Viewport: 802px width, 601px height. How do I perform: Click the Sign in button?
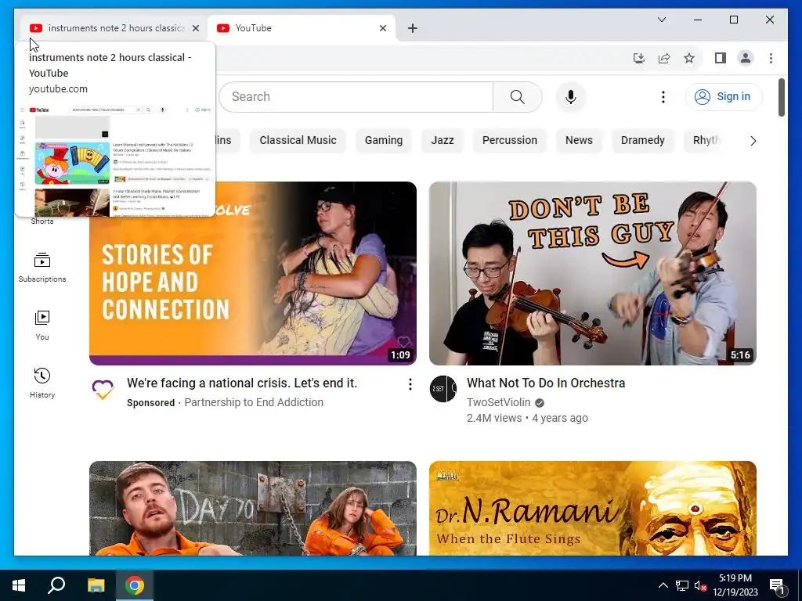coord(724,96)
